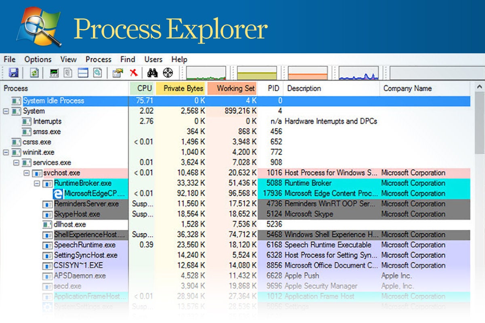Click the icon beside CSISYN~1.EXE
Image resolution: width=485 pixels, height=323 pixels.
47,266
